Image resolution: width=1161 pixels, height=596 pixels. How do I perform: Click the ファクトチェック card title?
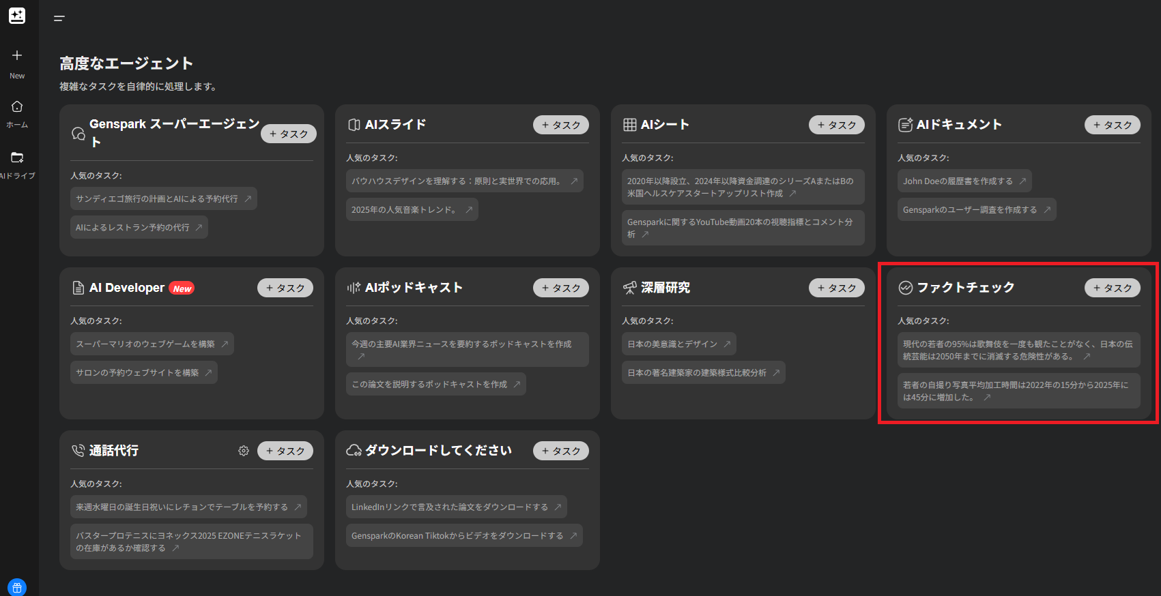pos(965,288)
